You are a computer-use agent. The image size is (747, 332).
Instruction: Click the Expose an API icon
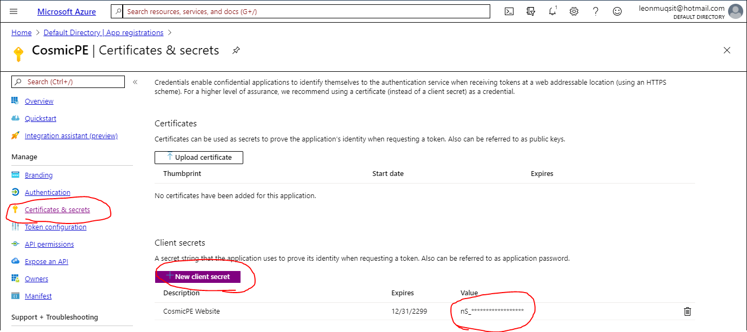[x=15, y=261]
